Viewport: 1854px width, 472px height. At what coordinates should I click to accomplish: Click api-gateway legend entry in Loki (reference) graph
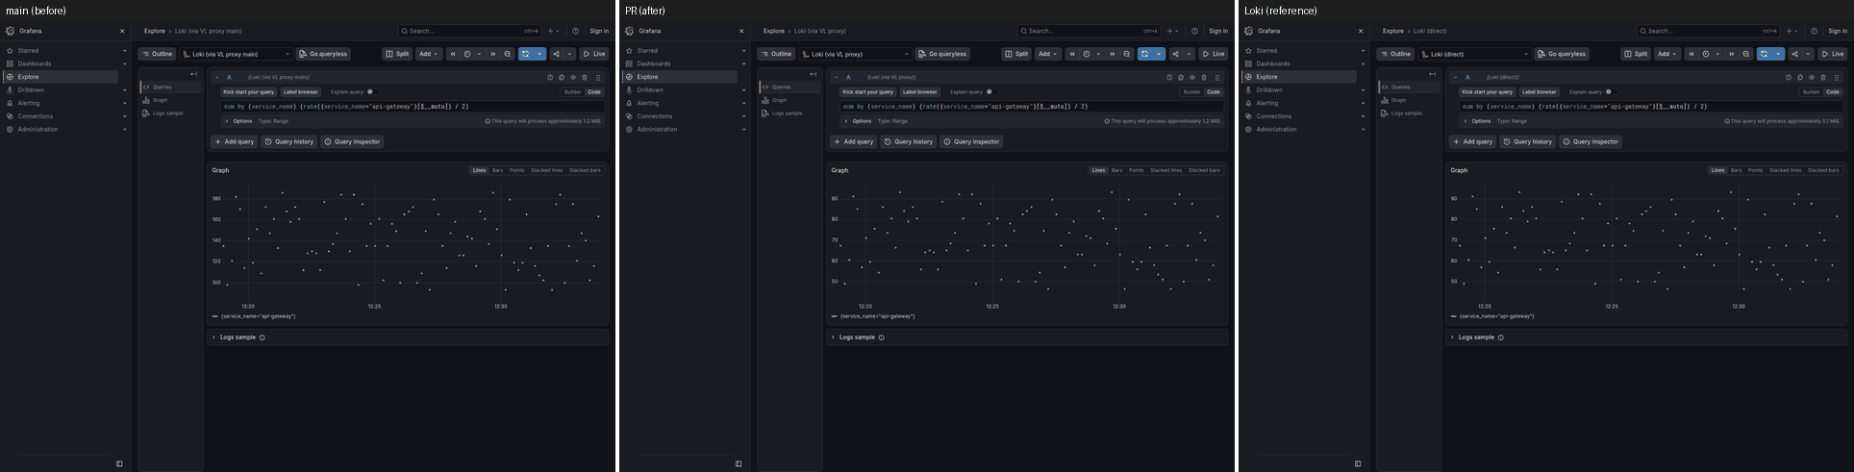tap(1496, 316)
